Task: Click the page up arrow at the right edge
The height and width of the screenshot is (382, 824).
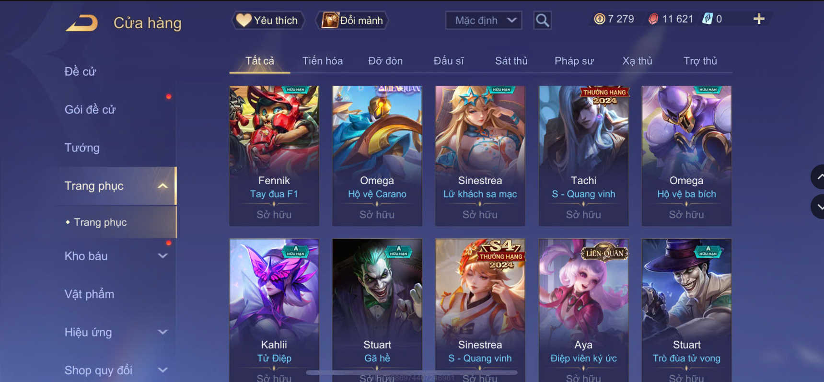Action: click(818, 177)
